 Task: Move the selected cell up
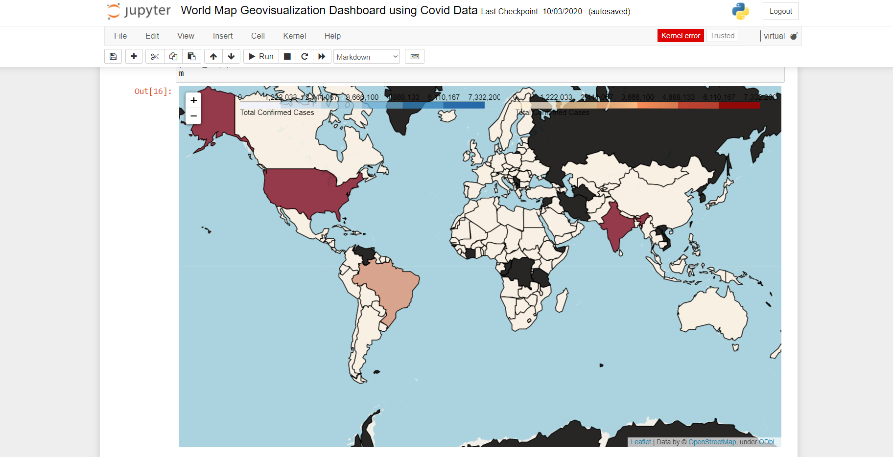tap(213, 57)
